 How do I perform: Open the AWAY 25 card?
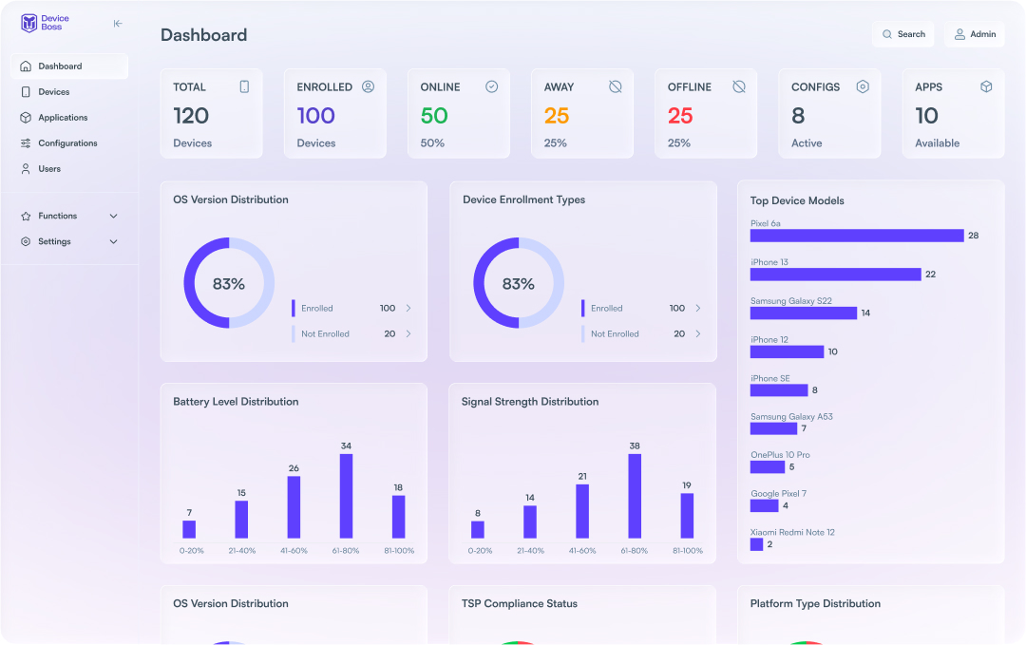[x=582, y=113]
